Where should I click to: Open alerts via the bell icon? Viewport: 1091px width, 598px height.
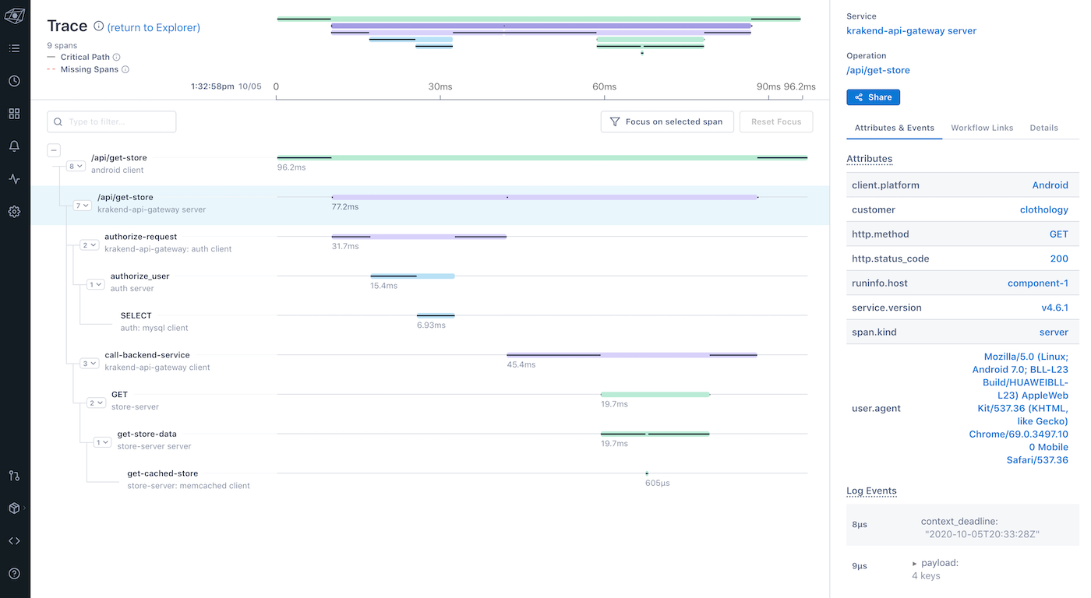pos(14,146)
